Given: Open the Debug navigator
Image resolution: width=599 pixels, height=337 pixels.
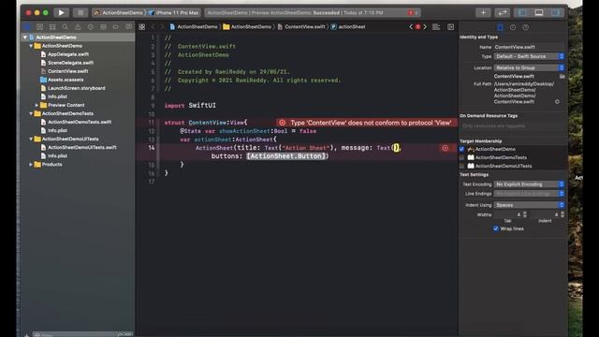Looking at the screenshot, I should (103, 27).
